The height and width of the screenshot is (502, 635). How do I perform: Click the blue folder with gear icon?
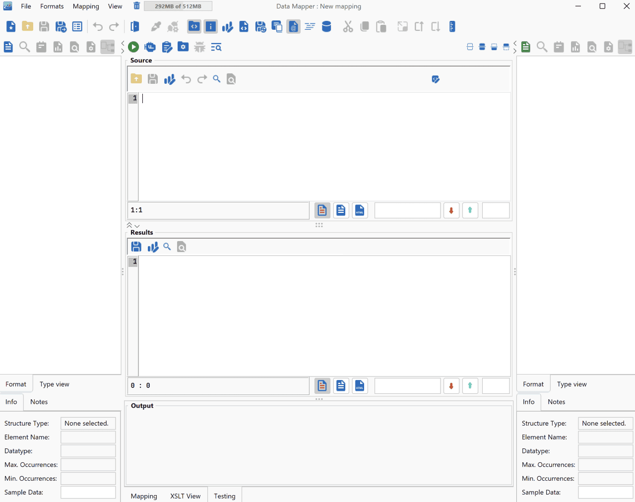183,47
